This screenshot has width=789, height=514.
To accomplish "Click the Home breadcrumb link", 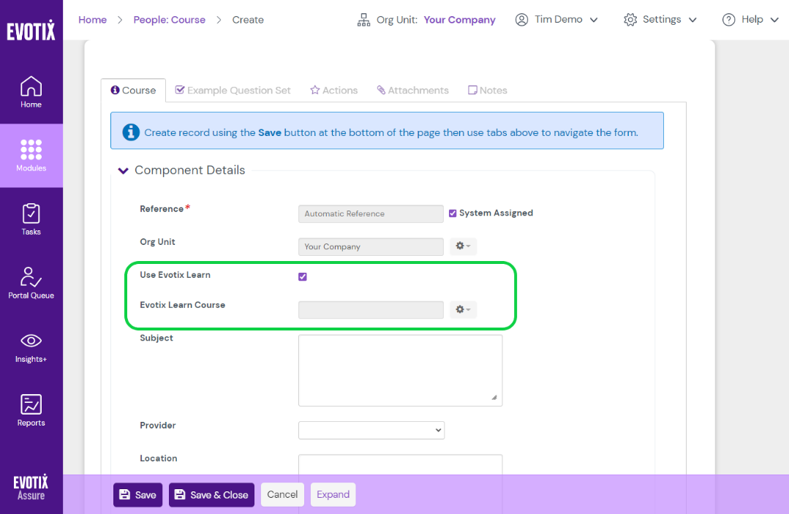I will click(x=92, y=20).
